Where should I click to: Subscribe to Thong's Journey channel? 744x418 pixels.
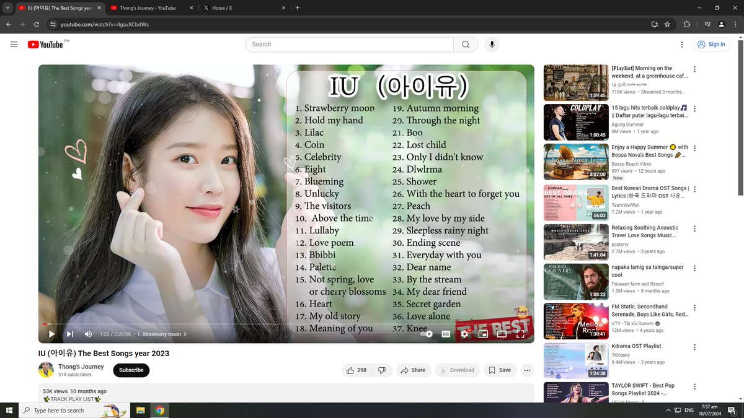[131, 370]
